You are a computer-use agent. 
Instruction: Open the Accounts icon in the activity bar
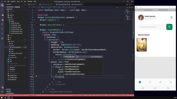click(x=2, y=87)
